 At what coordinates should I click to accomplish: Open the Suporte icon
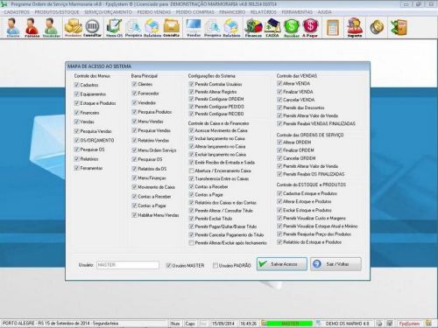coord(355,28)
